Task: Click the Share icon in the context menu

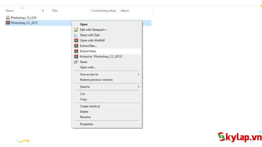Action: point(76,62)
